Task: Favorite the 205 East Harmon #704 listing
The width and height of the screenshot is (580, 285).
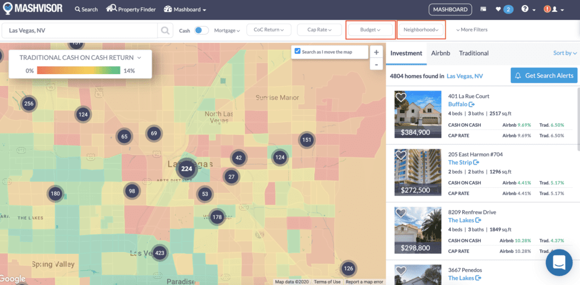Action: 401,156
